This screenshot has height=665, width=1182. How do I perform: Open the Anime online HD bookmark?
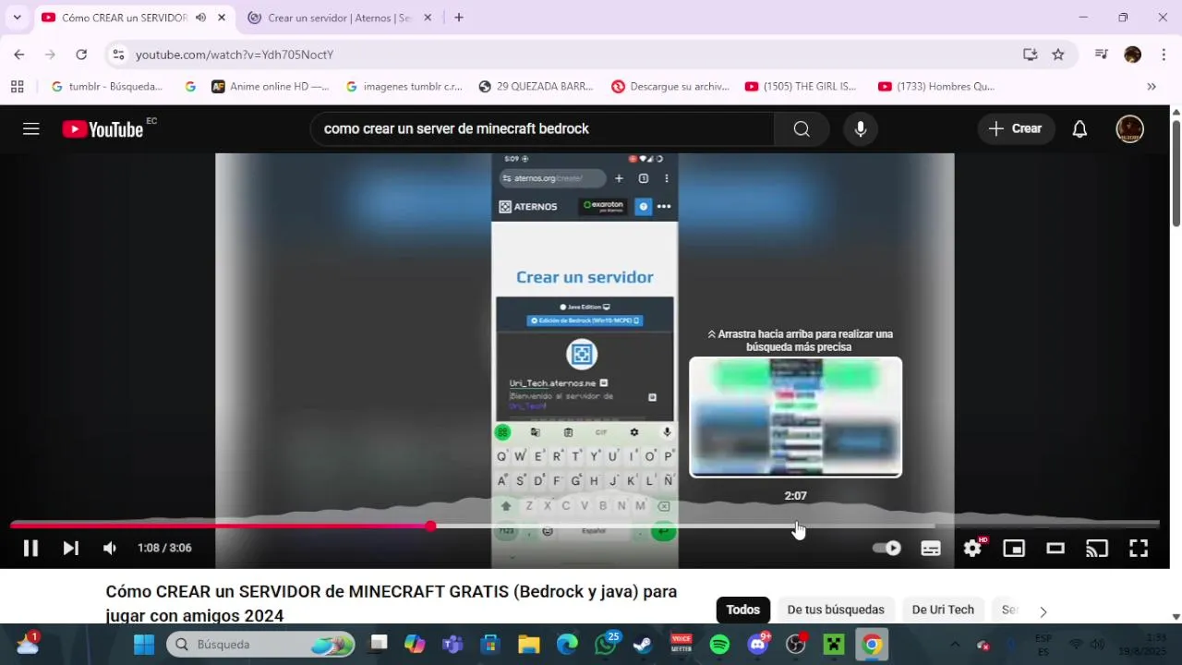pos(270,87)
